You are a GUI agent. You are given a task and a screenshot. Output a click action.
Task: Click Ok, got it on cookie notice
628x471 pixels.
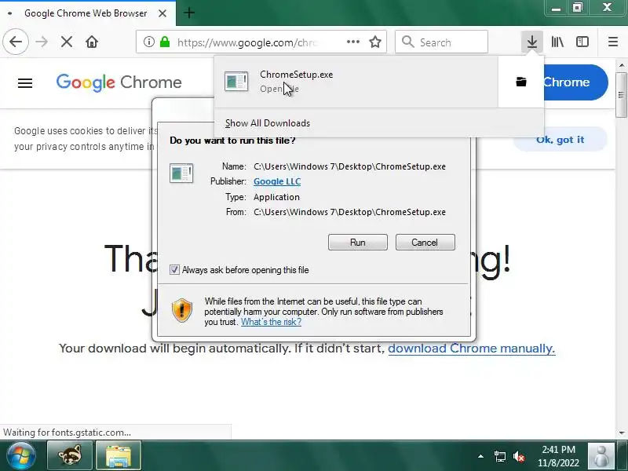point(560,140)
